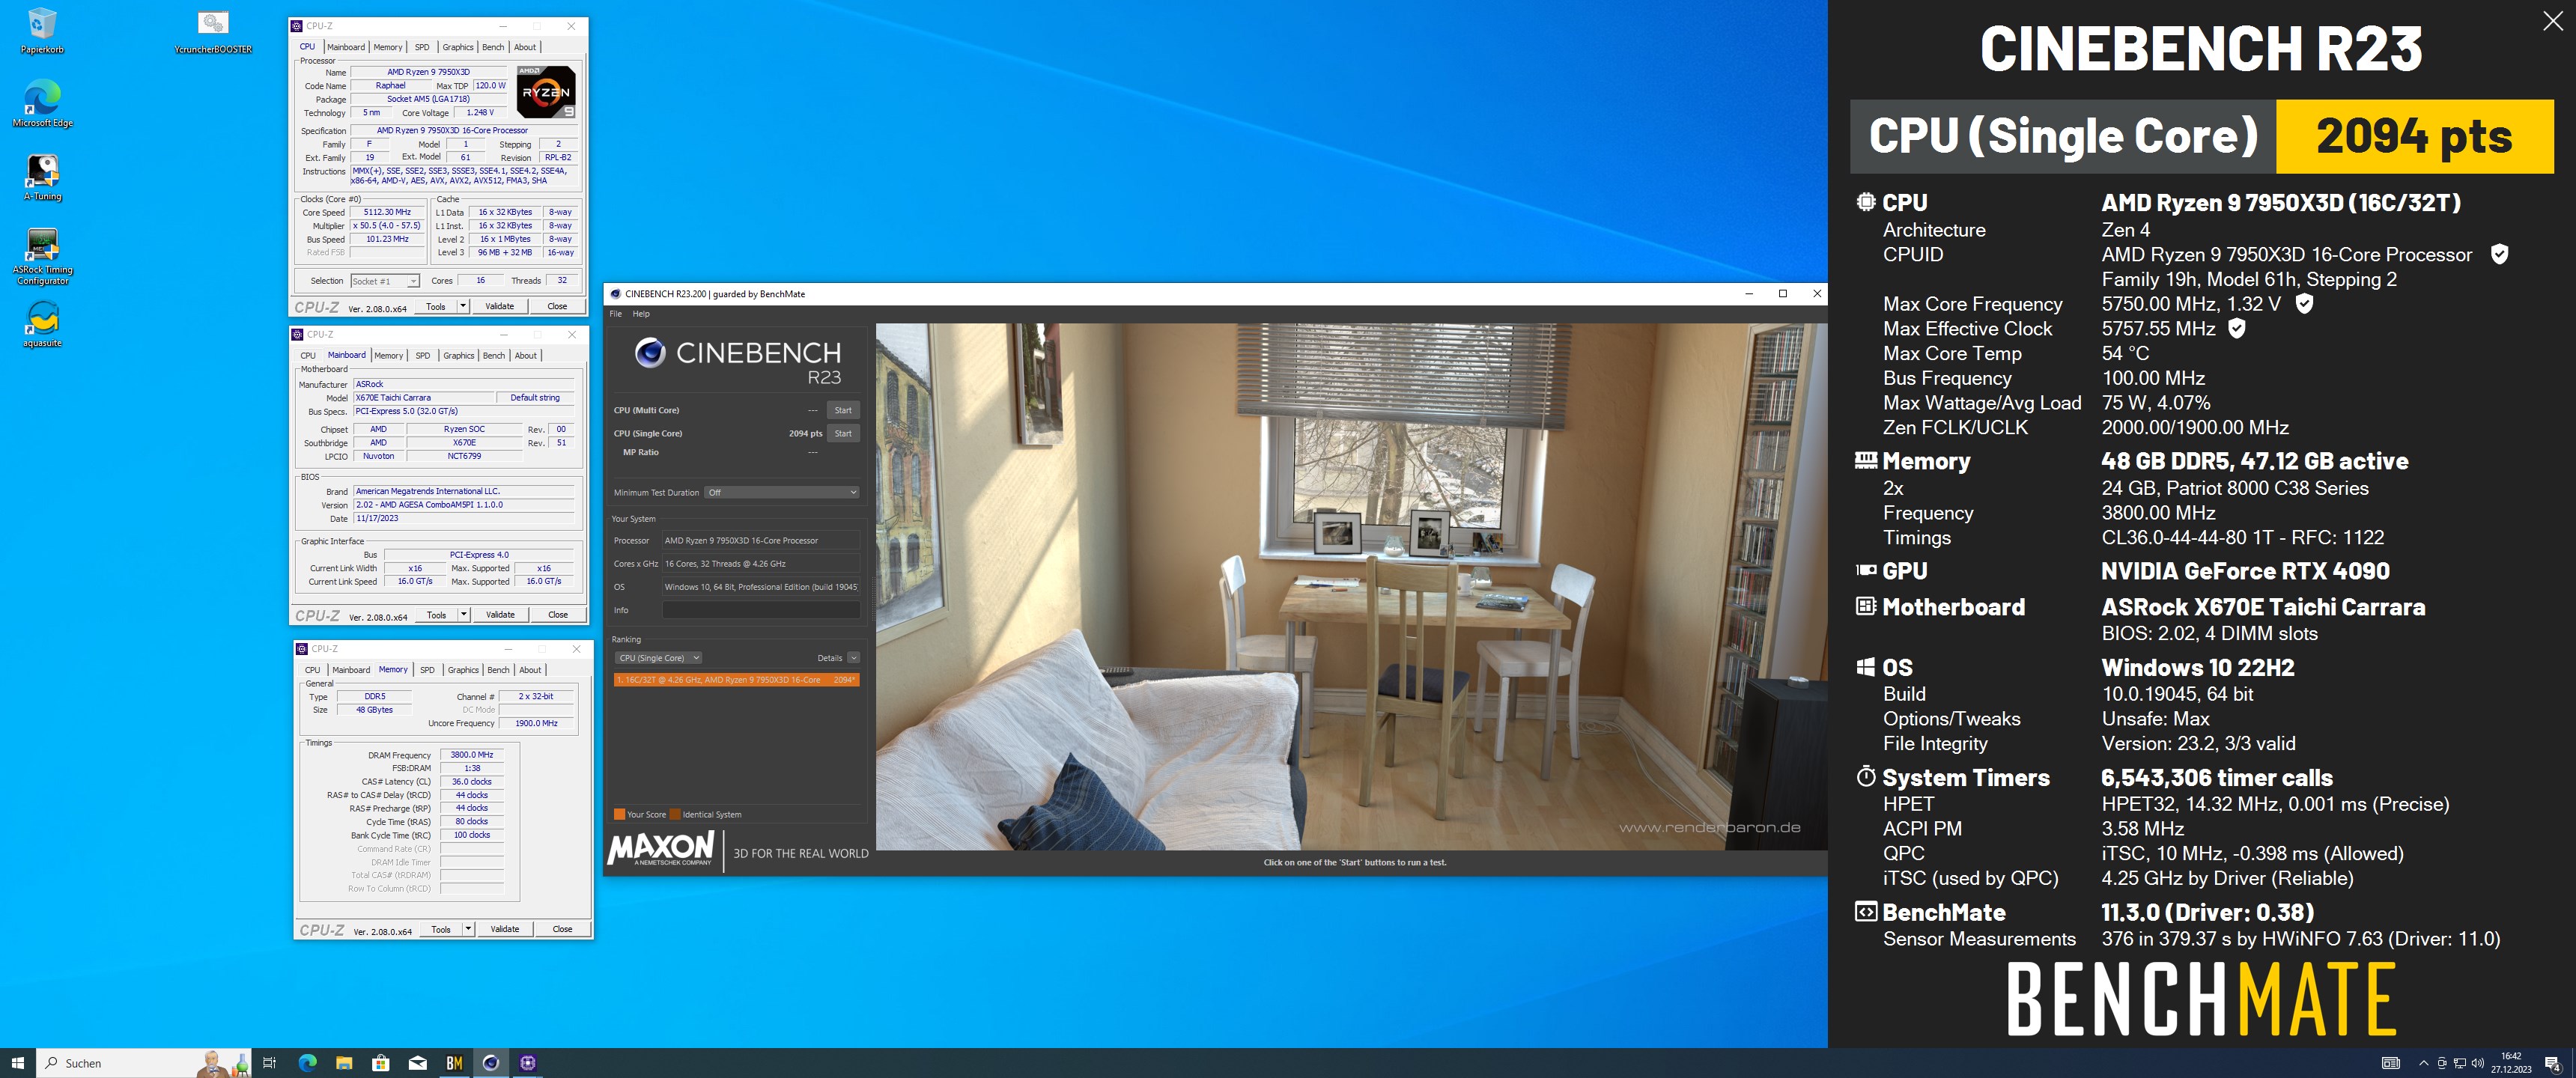2576x1078 pixels.
Task: Click the Ryzen logo in the CPU-Z CPU window
Action: pos(546,92)
